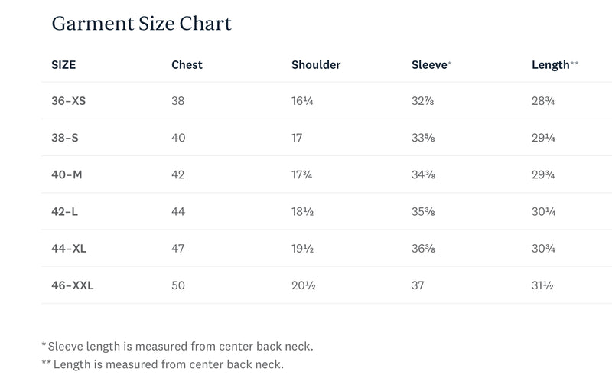This screenshot has width=612, height=388.
Task: Select the Sleeve column header
Action: coord(431,65)
